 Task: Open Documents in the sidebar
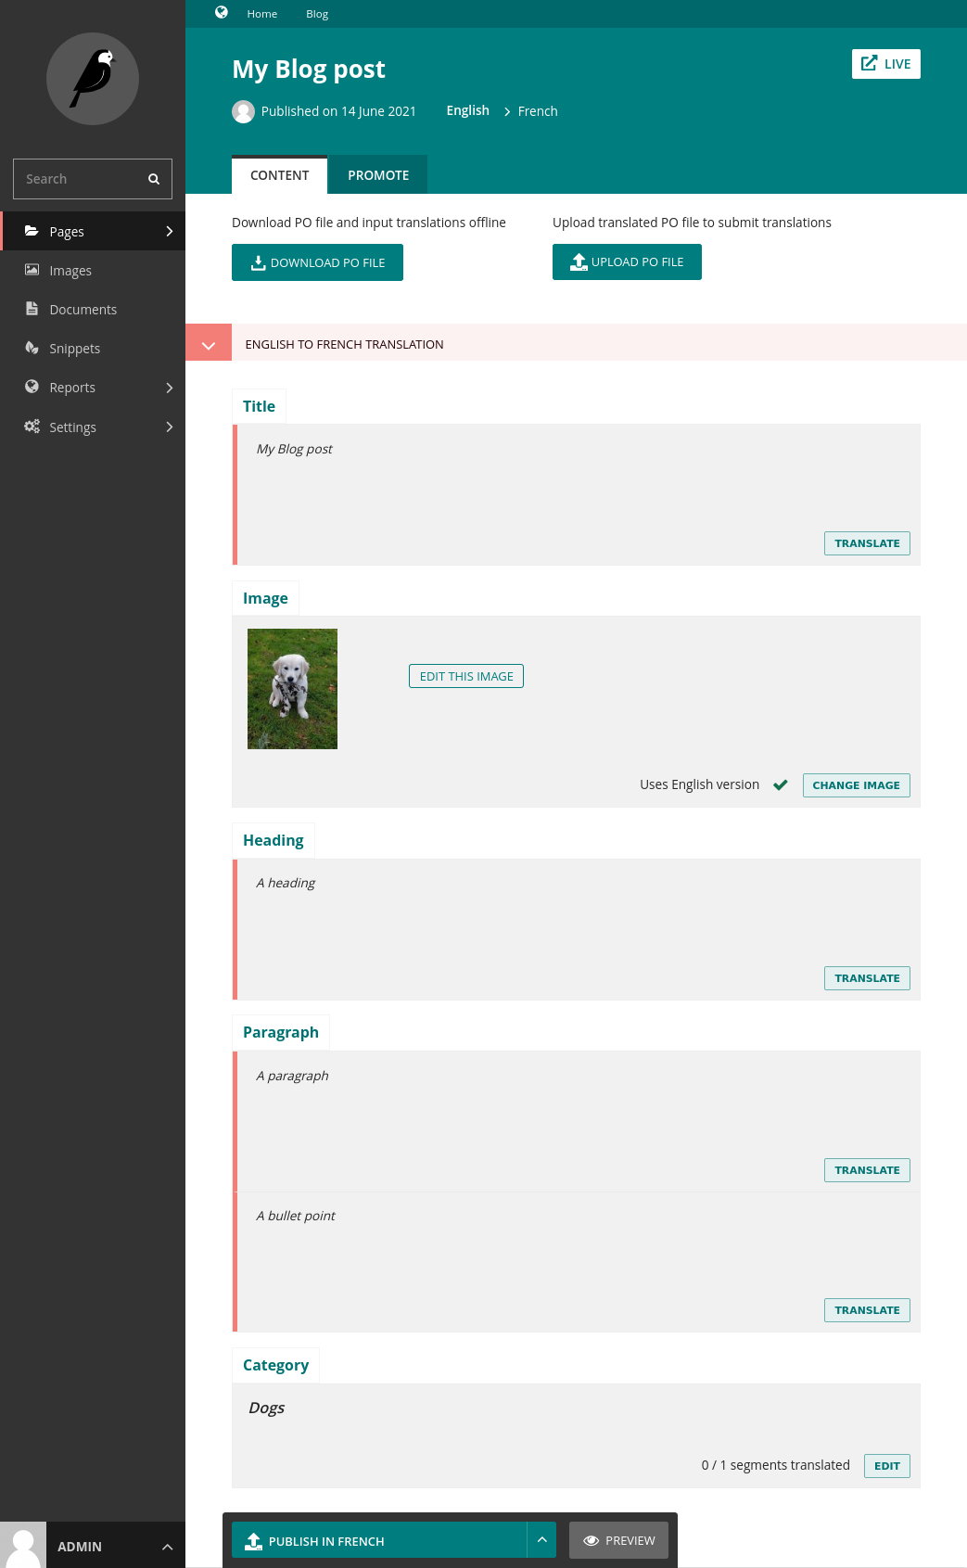click(x=93, y=310)
